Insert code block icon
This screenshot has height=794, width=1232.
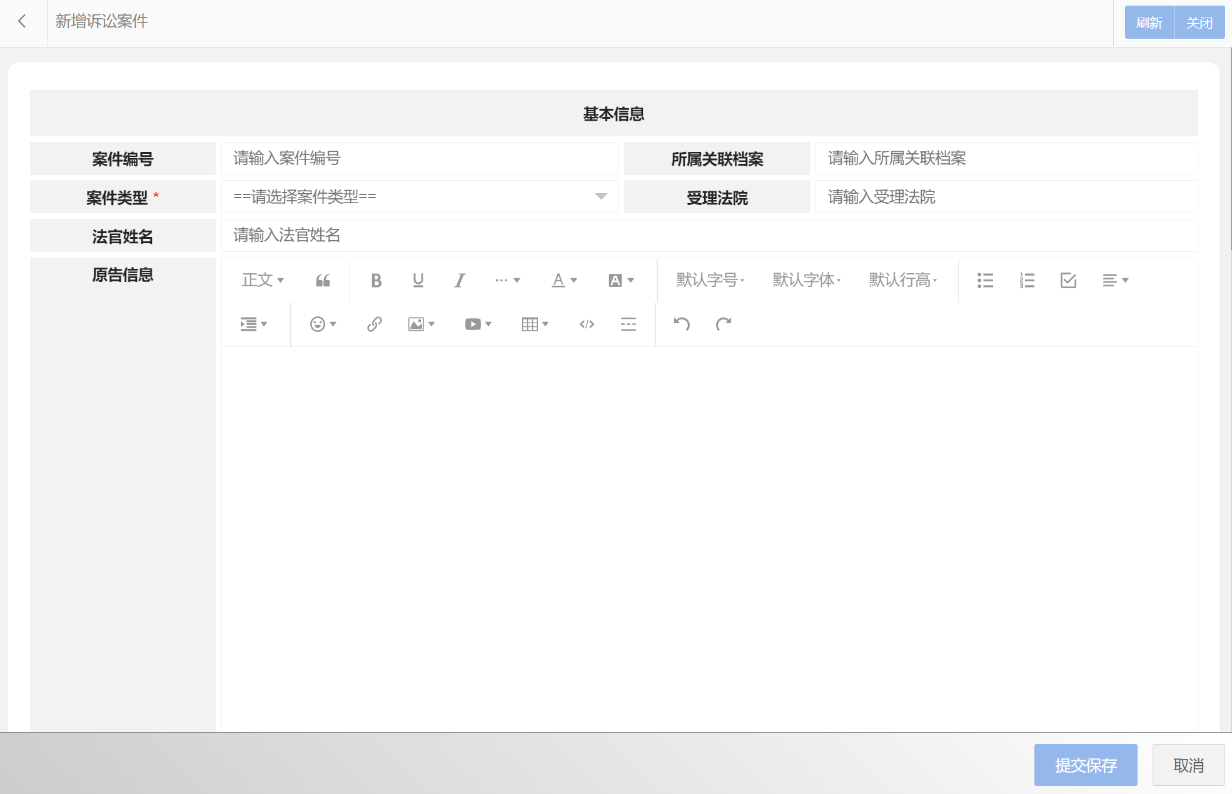(x=587, y=324)
